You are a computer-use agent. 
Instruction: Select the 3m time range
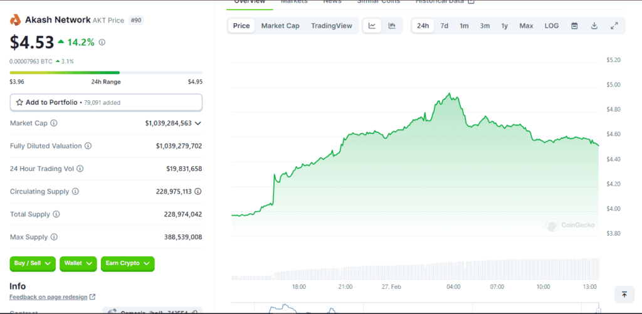click(x=485, y=26)
